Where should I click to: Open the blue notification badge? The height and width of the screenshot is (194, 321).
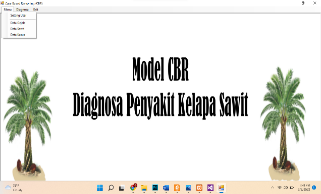coord(314,187)
